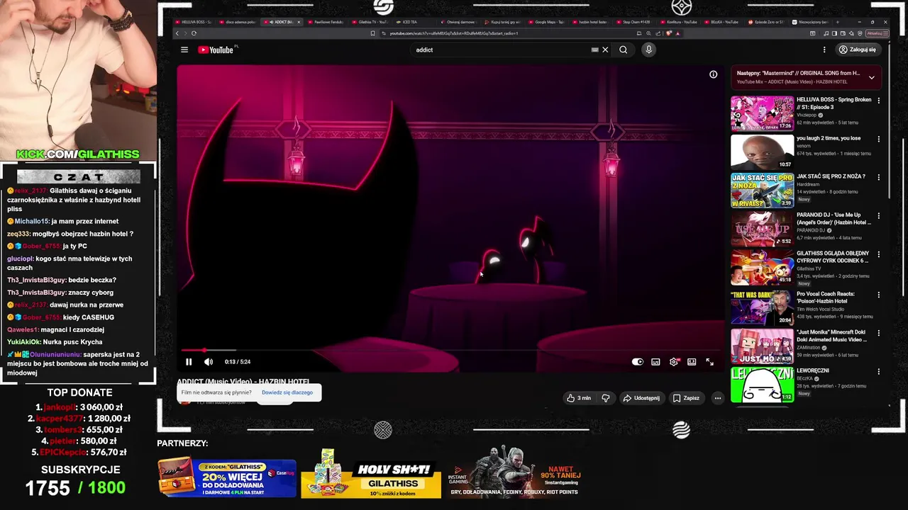The height and width of the screenshot is (510, 908).
Task: Start voice search with the microphone
Action: coord(648,50)
